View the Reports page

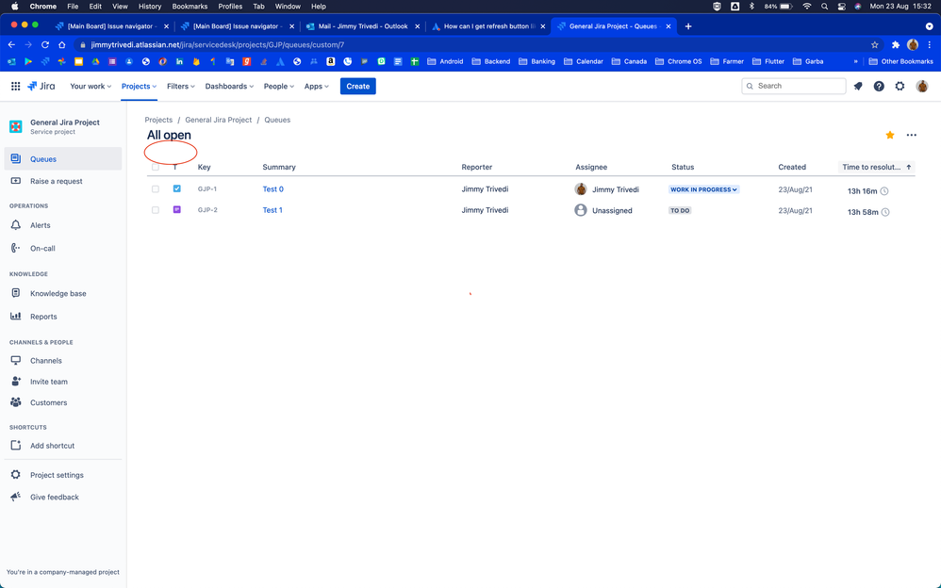pyautogui.click(x=42, y=316)
